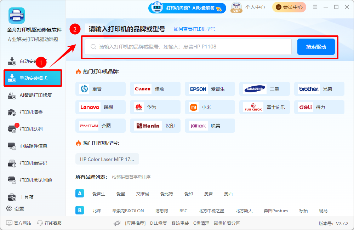Select Hanin 汉印 brand logo
Viewport: 354px width, 230px height.
[148, 126]
